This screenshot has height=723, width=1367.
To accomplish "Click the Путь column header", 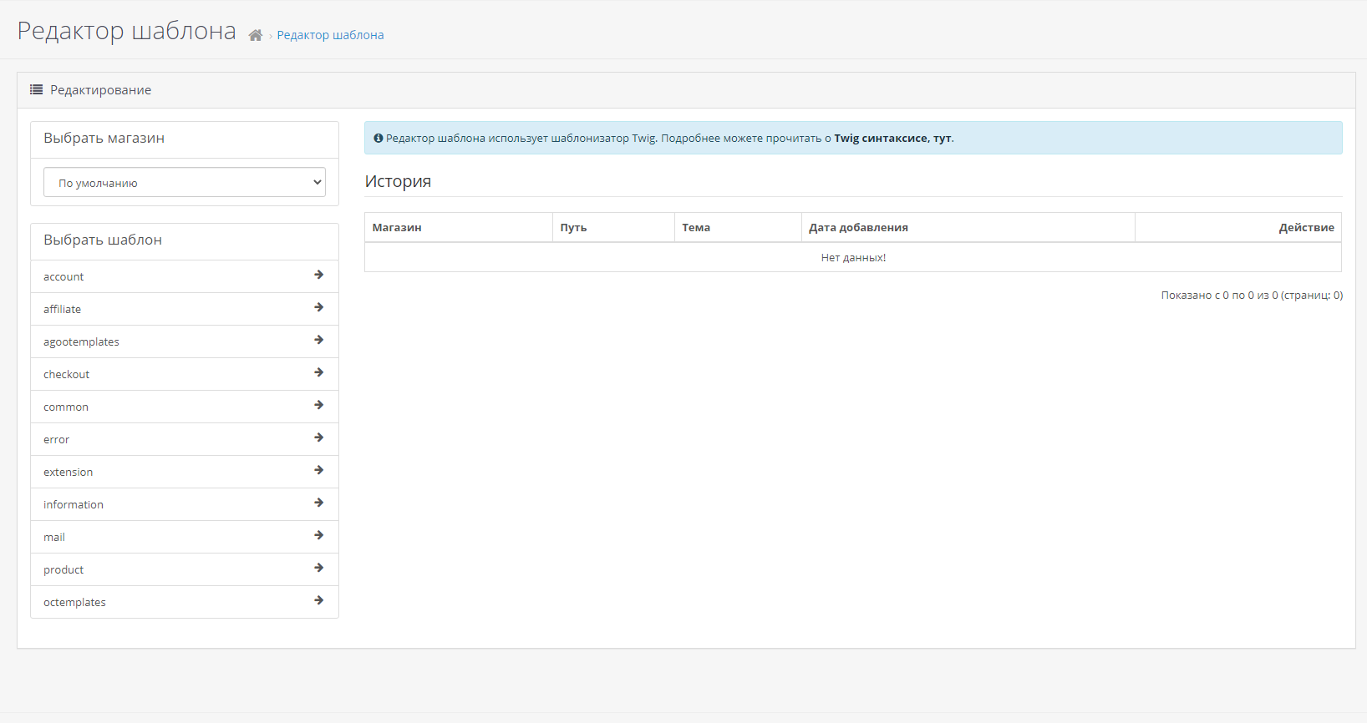I will point(573,228).
